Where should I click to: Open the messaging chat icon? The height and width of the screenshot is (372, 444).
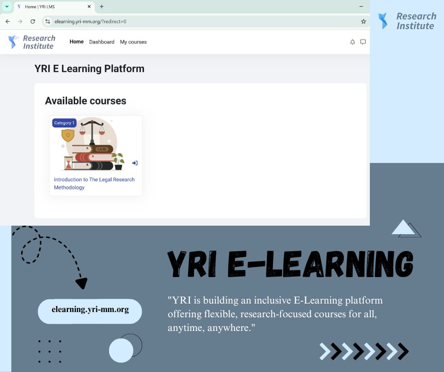363,42
